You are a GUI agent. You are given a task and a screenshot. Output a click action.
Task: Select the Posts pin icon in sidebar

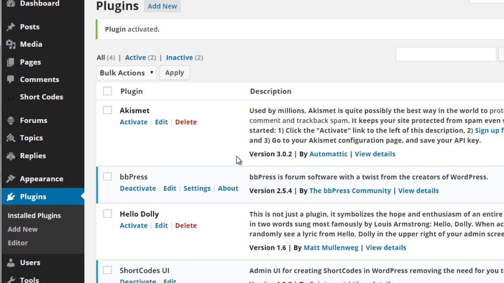(x=11, y=26)
